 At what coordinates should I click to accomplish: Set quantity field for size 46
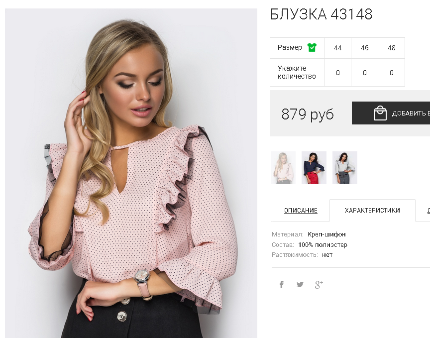pyautogui.click(x=364, y=73)
